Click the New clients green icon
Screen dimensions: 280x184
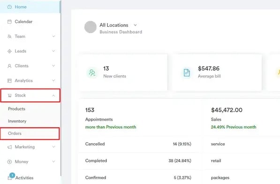tap(92, 73)
